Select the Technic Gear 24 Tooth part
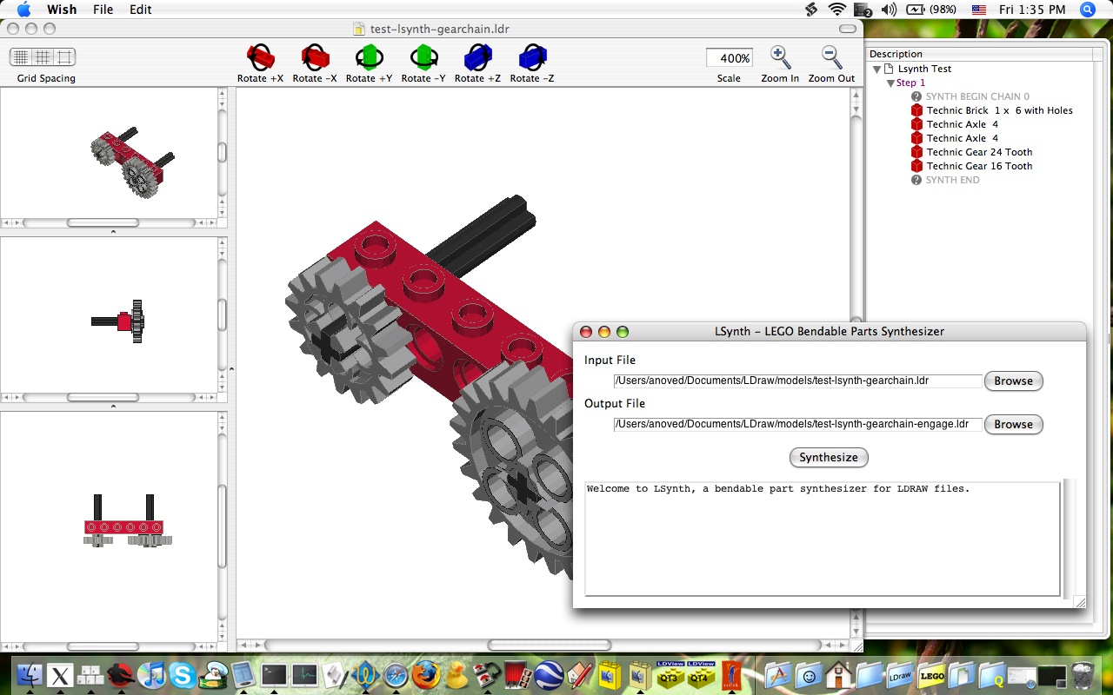The image size is (1113, 695). coord(972,152)
